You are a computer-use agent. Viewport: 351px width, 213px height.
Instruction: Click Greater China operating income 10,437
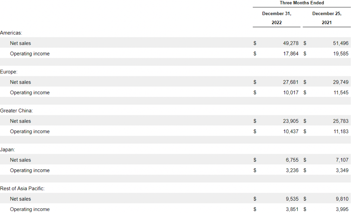pyautogui.click(x=291, y=132)
